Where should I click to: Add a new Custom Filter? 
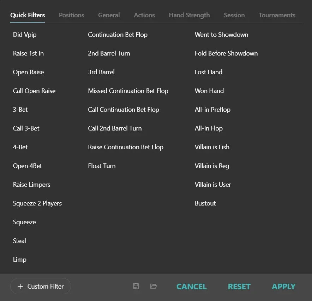pyautogui.click(x=41, y=286)
